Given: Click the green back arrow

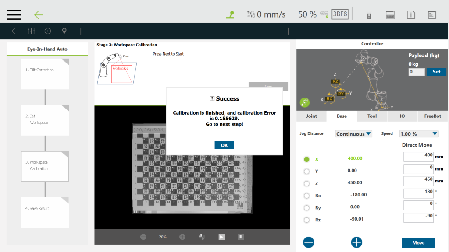Looking at the screenshot, I should click(x=39, y=14).
